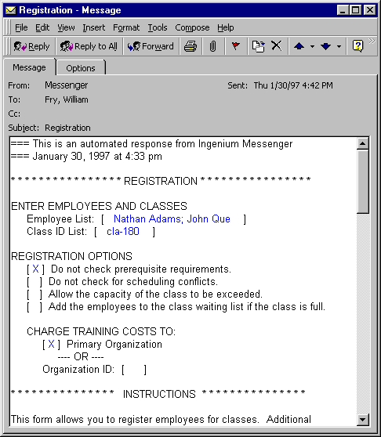Print the message with the printer icon

tap(190, 46)
